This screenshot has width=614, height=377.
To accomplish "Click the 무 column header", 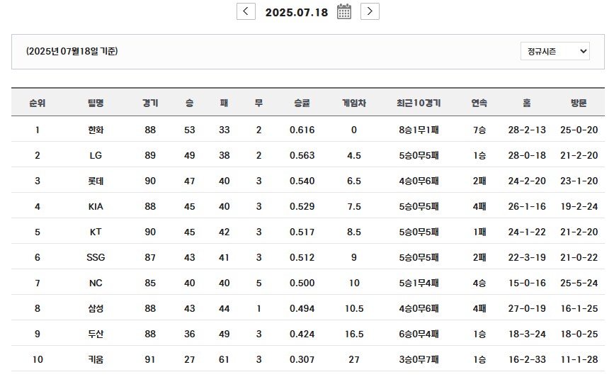I will [x=258, y=103].
